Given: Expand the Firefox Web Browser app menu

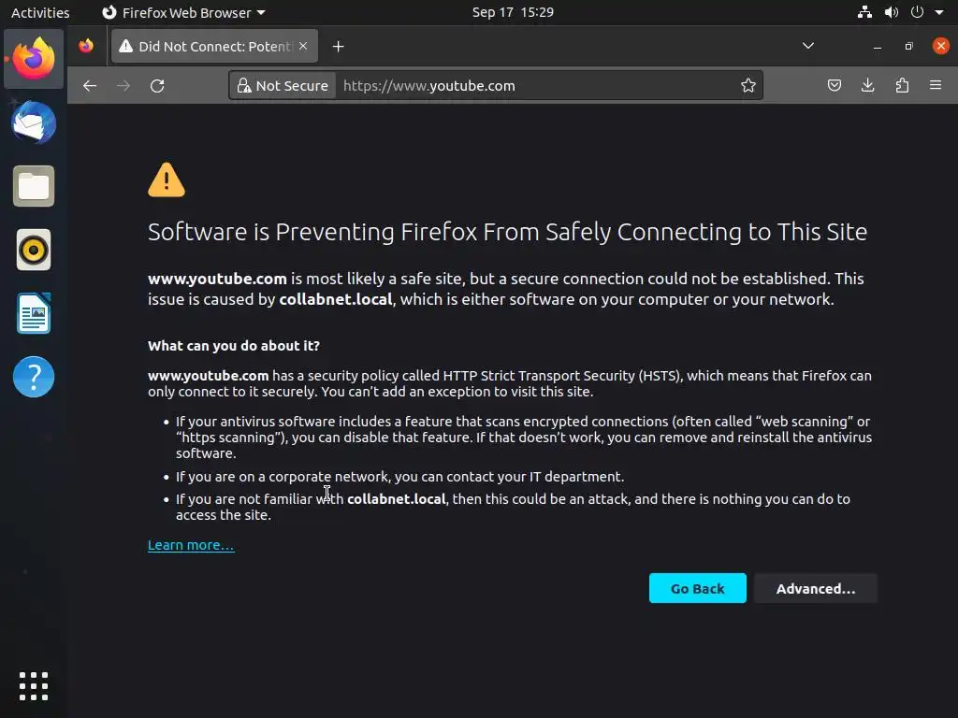Looking at the screenshot, I should pyautogui.click(x=183, y=12).
